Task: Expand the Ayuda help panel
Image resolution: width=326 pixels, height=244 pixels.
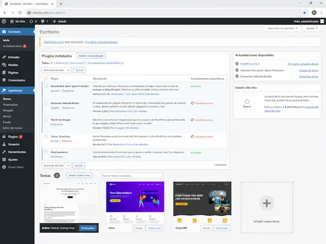Action: (x=312, y=28)
